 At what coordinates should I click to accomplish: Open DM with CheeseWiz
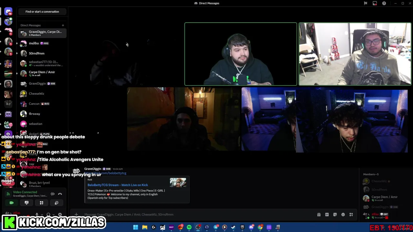coord(42,93)
